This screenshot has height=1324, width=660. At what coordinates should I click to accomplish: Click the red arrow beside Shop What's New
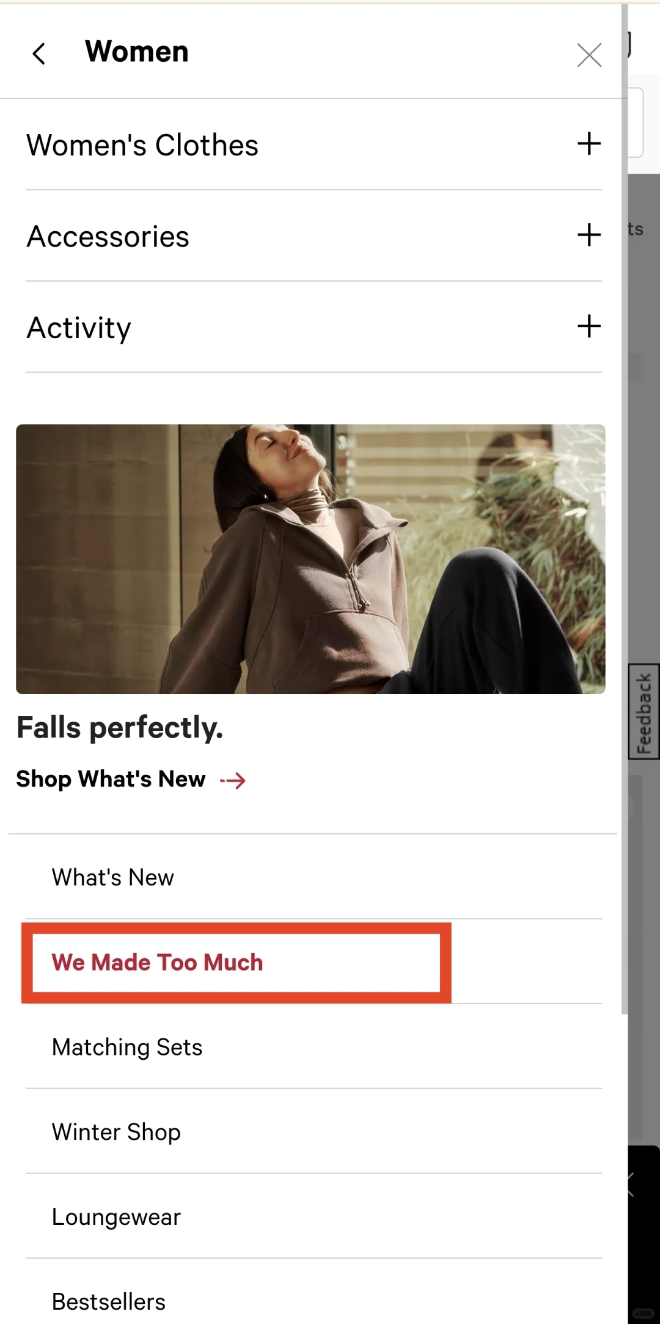pos(233,780)
